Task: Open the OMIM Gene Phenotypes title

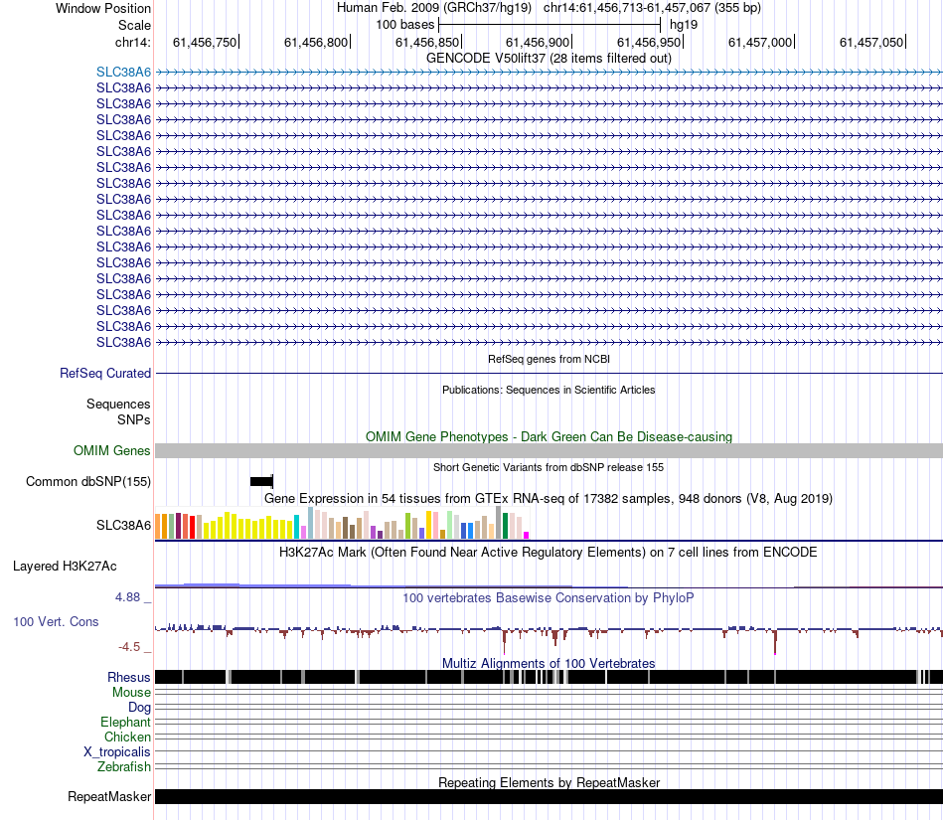Action: pyautogui.click(x=549, y=436)
